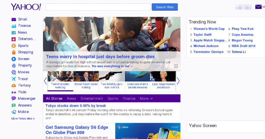This screenshot has width=265, height=139.
Task: Open trending Phey Yew Kok
Action: click(x=243, y=29)
